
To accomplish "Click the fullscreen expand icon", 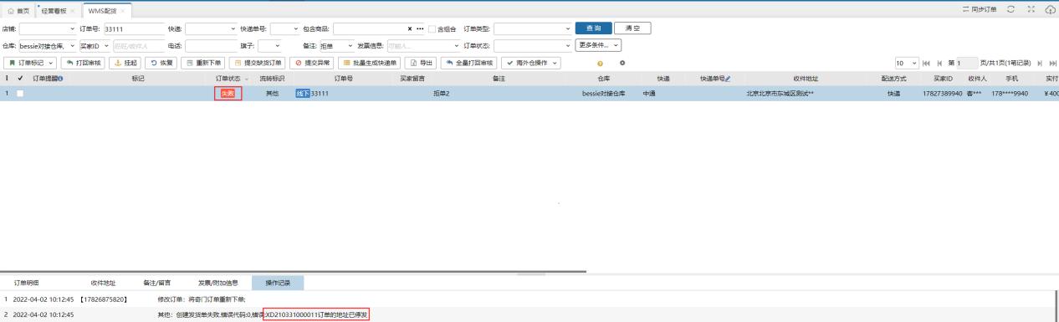I will (1031, 9).
